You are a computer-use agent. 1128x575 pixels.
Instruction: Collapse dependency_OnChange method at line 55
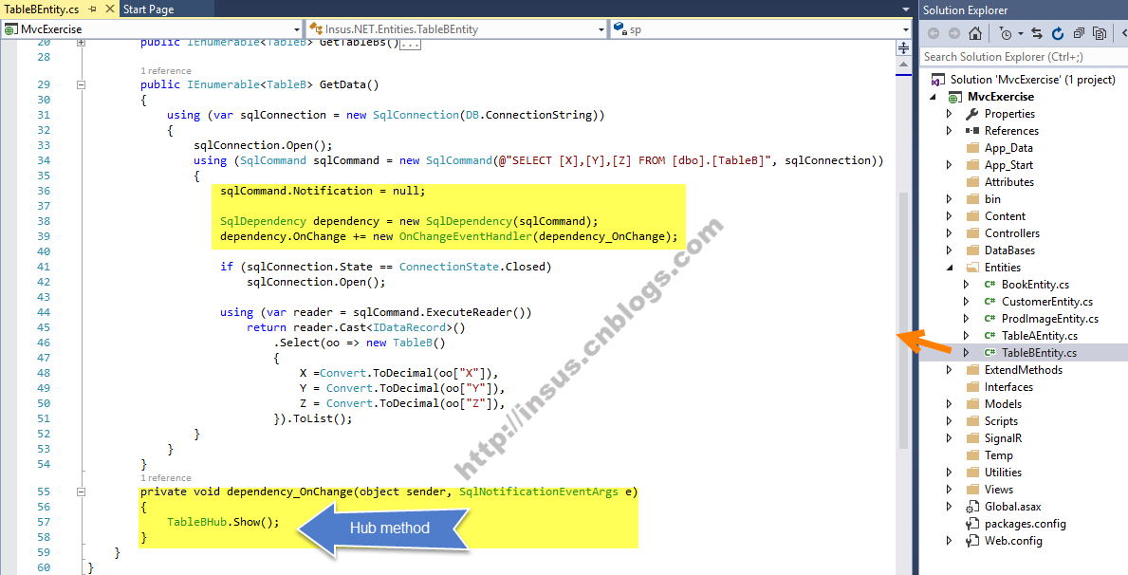81,492
